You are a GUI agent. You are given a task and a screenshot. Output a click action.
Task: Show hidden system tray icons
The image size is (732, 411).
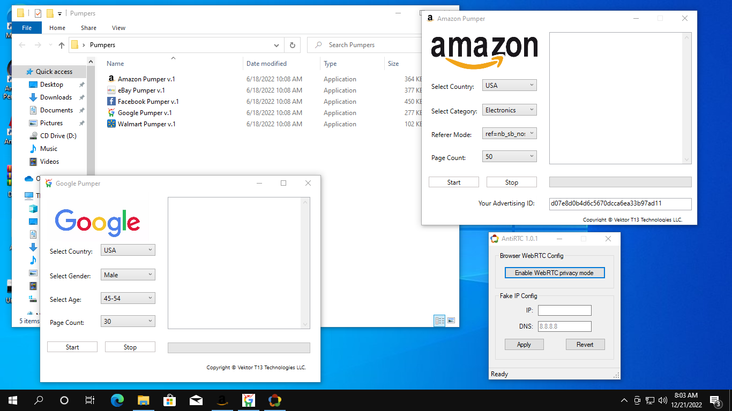(624, 400)
